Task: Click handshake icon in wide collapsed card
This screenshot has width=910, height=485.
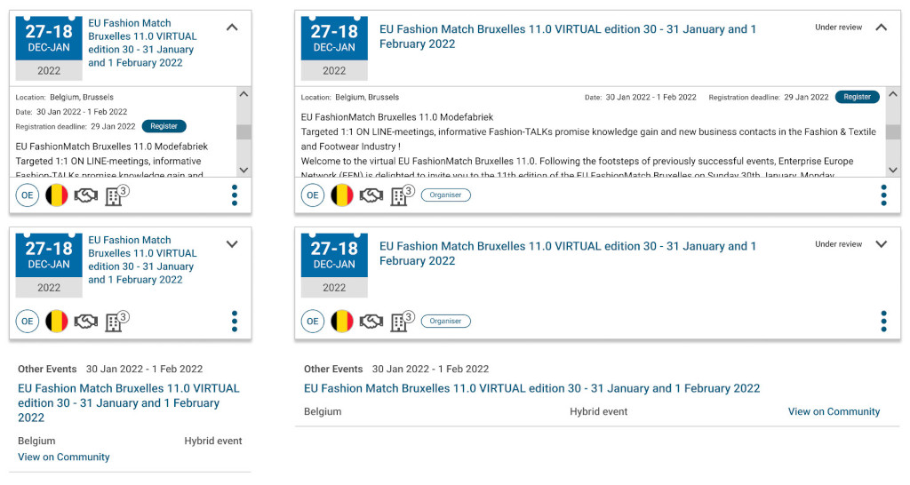Action: click(x=371, y=322)
